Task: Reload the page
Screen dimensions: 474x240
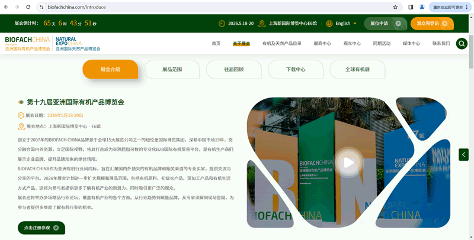Action: (29, 7)
